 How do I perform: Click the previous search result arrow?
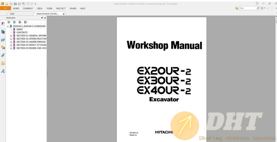(268, 8)
